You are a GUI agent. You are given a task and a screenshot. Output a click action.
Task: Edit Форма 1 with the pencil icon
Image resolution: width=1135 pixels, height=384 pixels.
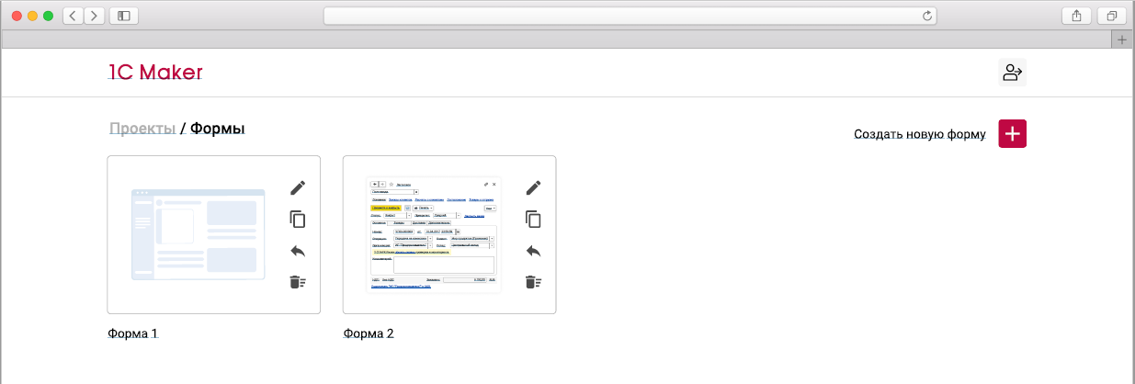(297, 187)
